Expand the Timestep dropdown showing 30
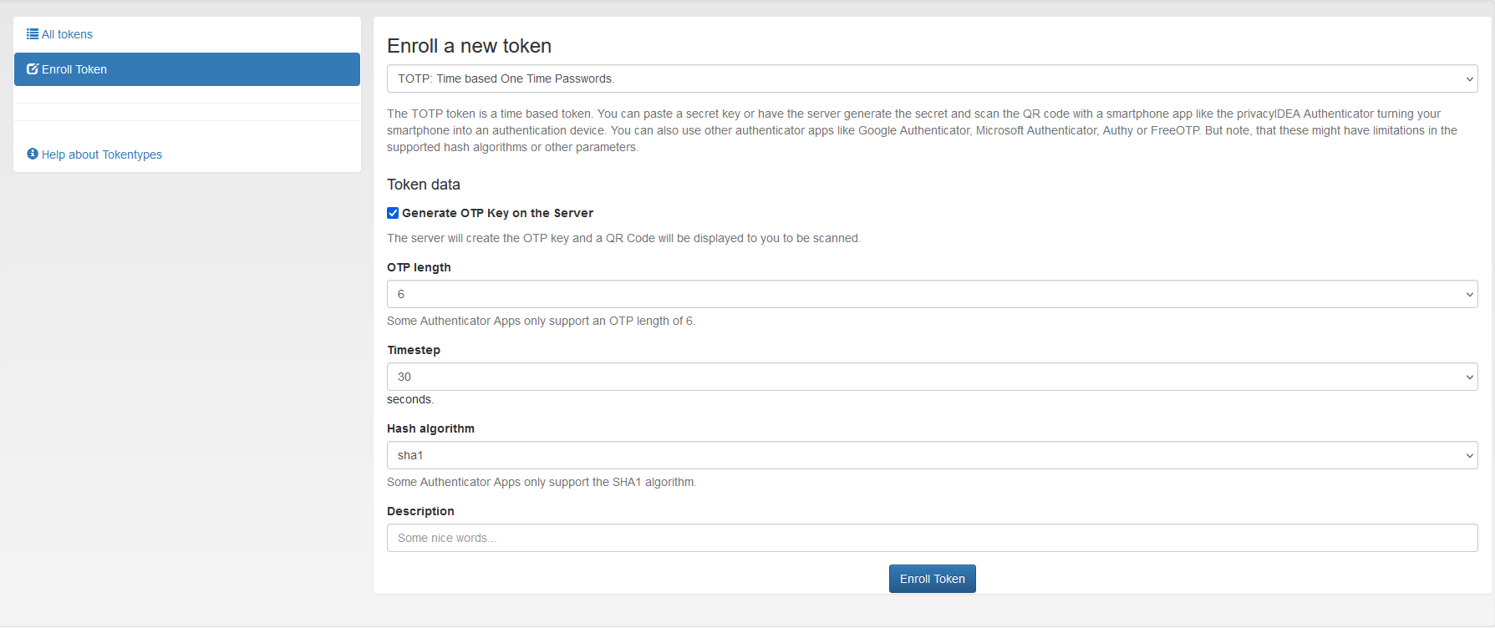The width and height of the screenshot is (1495, 628). click(919, 377)
